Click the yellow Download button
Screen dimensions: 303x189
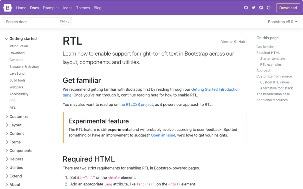point(288,8)
